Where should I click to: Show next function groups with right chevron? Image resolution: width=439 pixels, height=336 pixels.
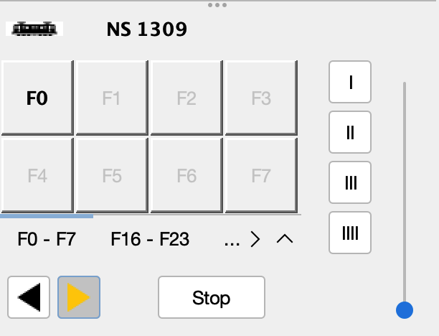click(x=255, y=239)
